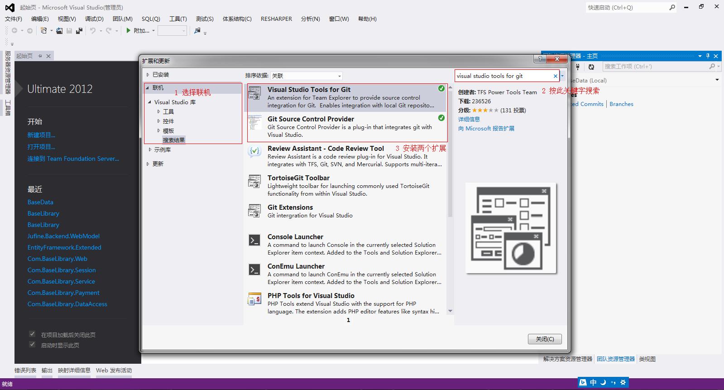Click the Team Explorer refresh icon

pos(591,67)
